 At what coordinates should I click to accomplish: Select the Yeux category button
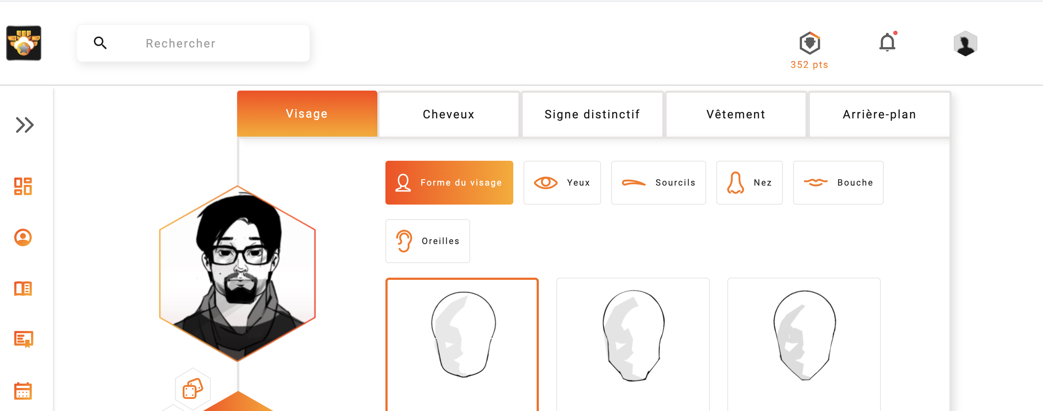click(x=562, y=183)
